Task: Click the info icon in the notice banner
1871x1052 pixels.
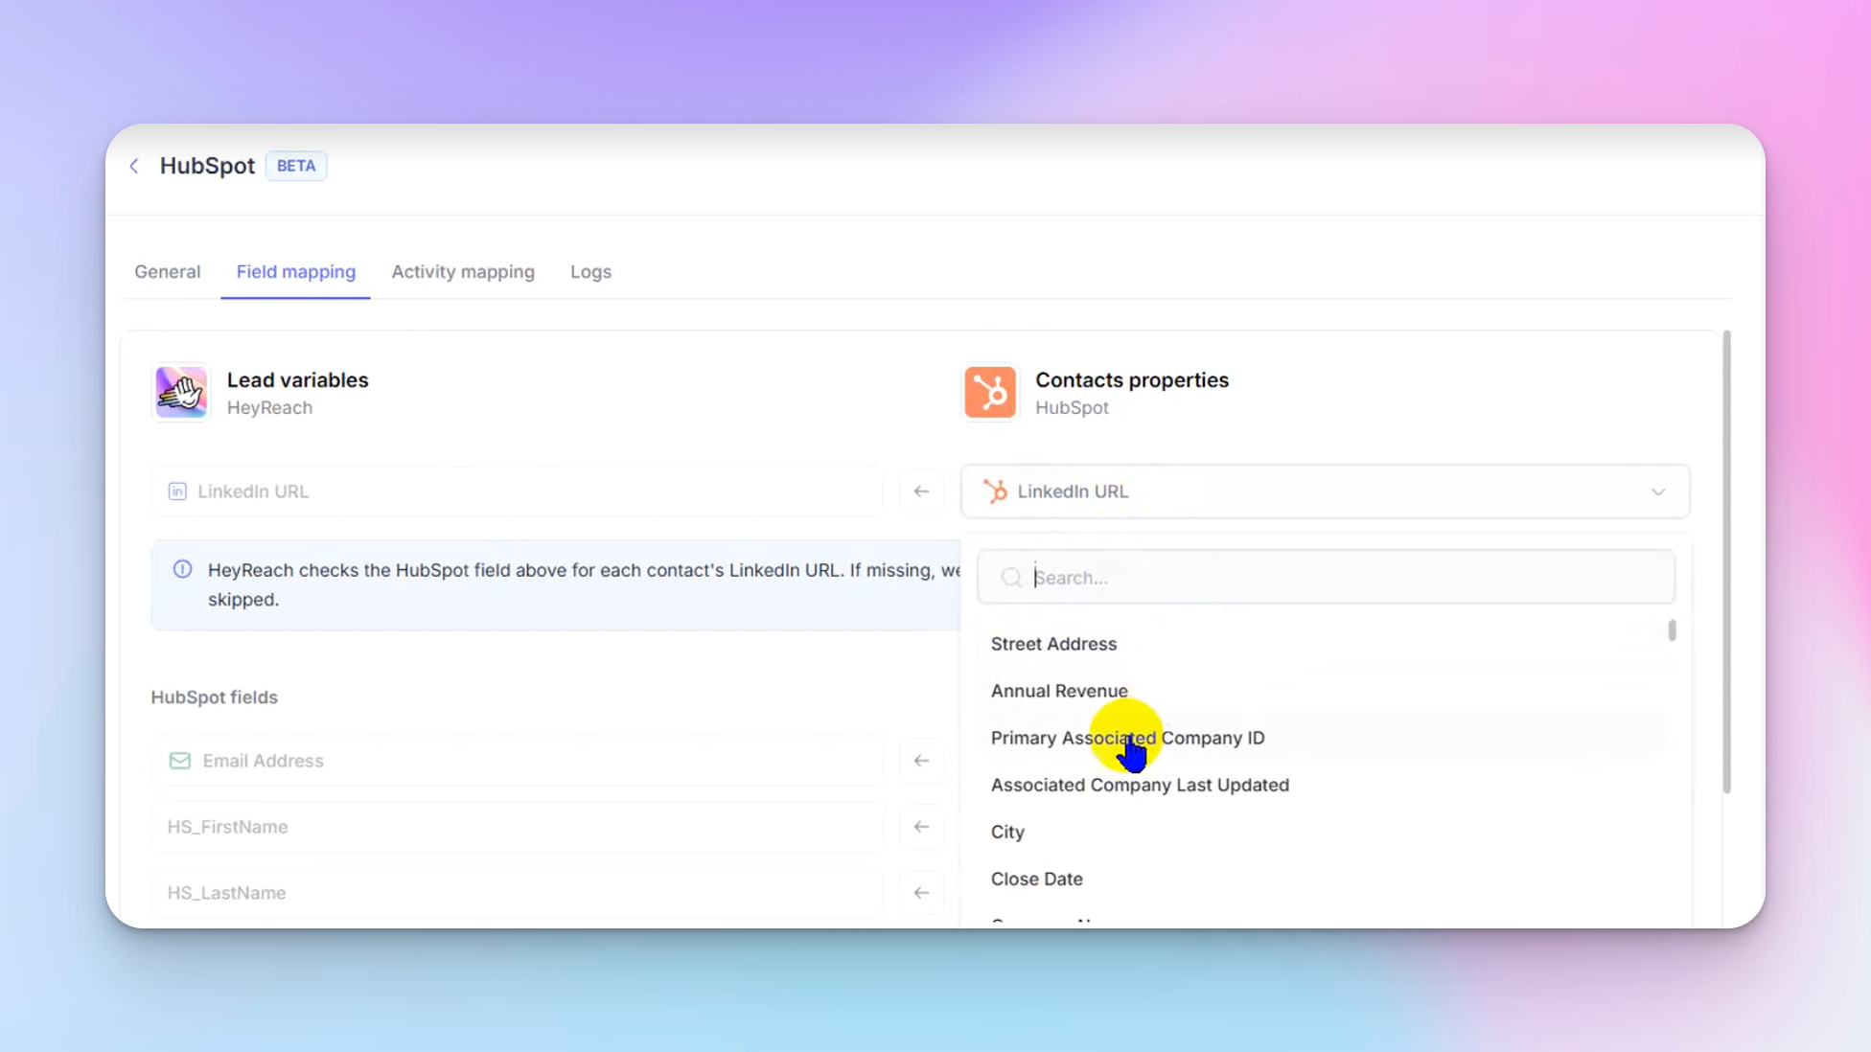Action: [182, 569]
